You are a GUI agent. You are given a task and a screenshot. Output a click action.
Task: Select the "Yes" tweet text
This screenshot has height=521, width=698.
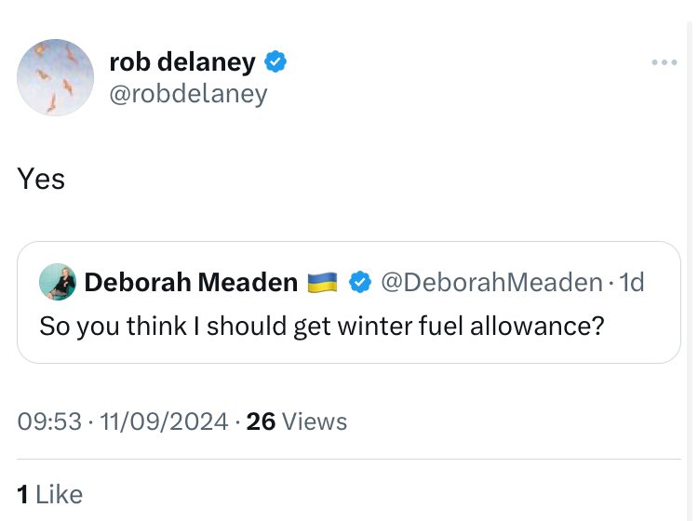[41, 178]
